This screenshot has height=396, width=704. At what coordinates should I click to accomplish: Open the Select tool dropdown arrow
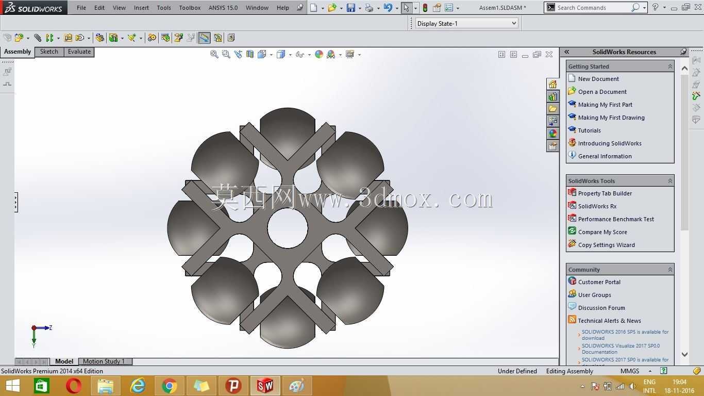(415, 8)
